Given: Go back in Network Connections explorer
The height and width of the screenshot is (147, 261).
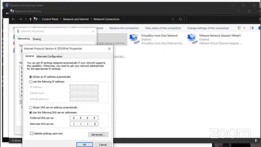Looking at the screenshot, I should tap(13, 19).
